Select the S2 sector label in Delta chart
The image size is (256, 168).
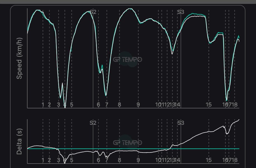pyautogui.click(x=93, y=123)
